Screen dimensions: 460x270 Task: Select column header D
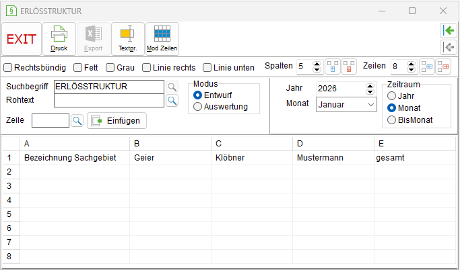point(333,144)
